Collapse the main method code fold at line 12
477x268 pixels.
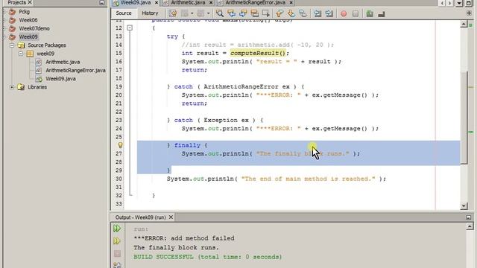(x=130, y=28)
